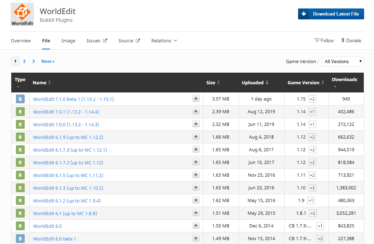Go to page 2 of files
The image size is (374, 244).
tap(24, 61)
